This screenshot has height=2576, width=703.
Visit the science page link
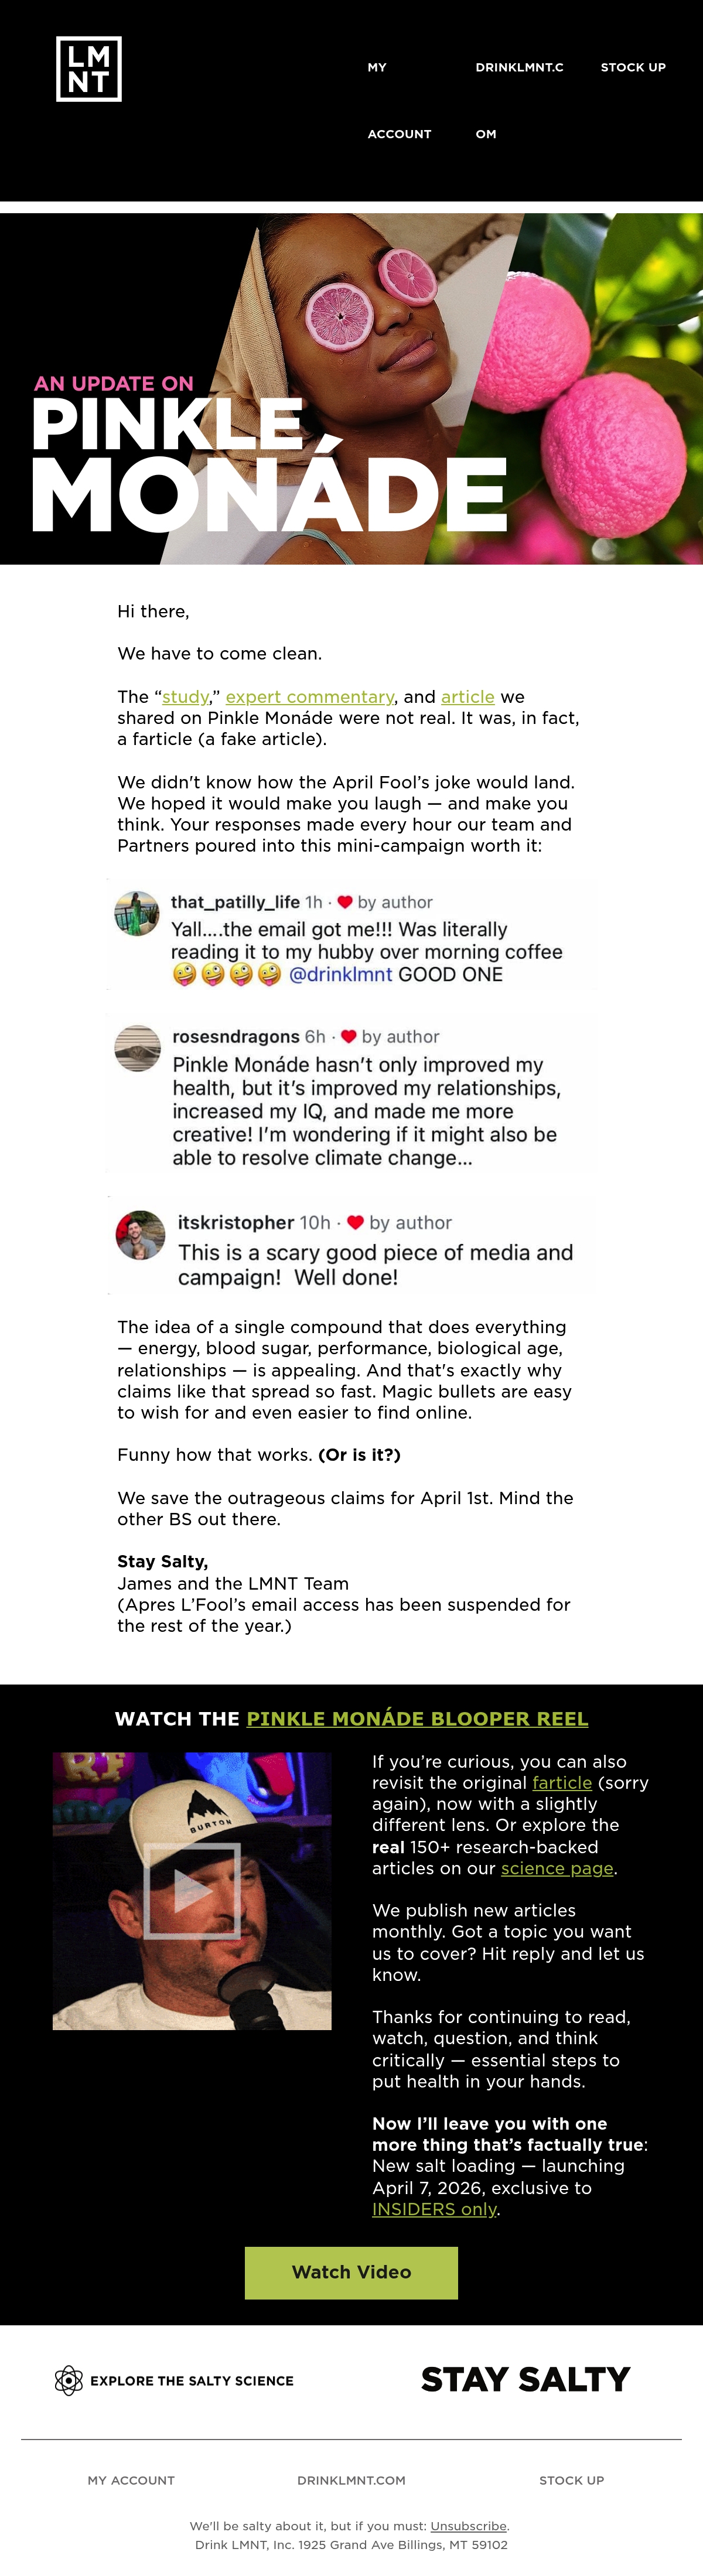pyautogui.click(x=557, y=1868)
